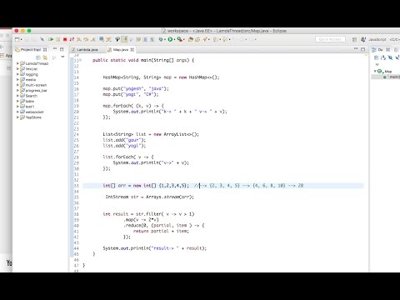400x300 pixels.
Task: Switch to the JavaScript perspective
Action: click(377, 39)
